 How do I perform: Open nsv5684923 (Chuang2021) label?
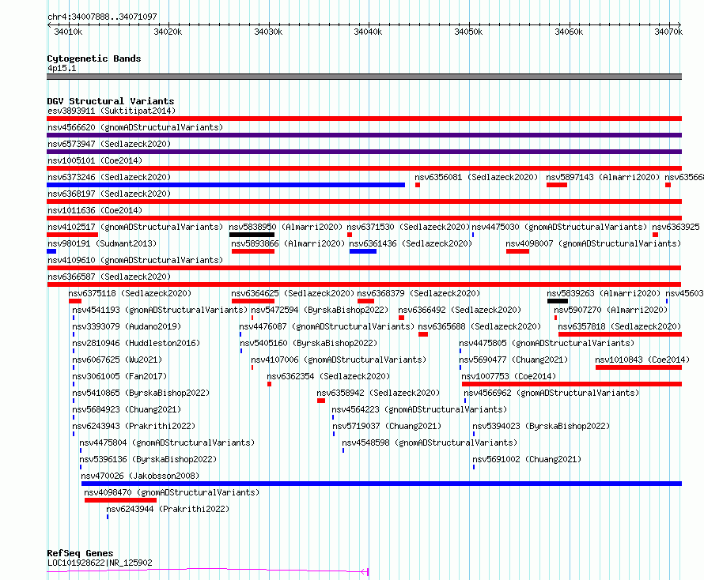click(x=127, y=409)
